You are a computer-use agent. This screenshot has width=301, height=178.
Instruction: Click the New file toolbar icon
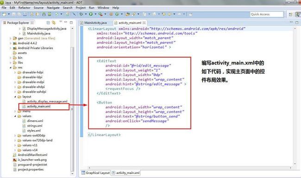tap(4, 14)
